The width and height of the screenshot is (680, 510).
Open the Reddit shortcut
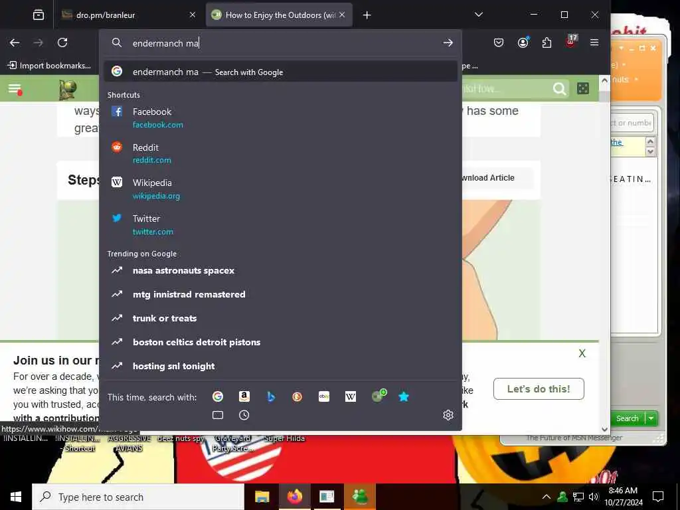281,153
